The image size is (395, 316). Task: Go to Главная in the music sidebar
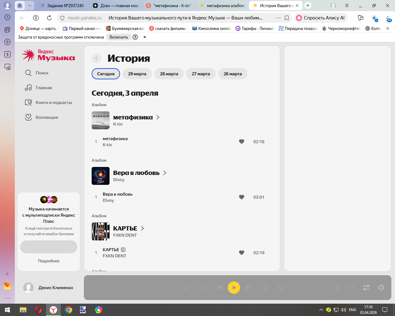(39, 88)
